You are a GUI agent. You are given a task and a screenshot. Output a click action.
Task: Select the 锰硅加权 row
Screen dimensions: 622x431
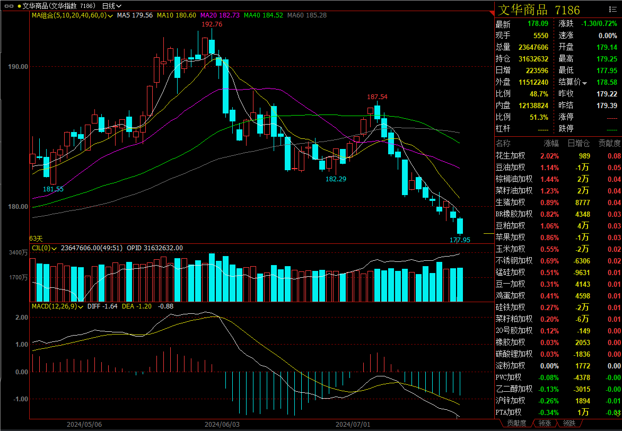tap(558, 272)
